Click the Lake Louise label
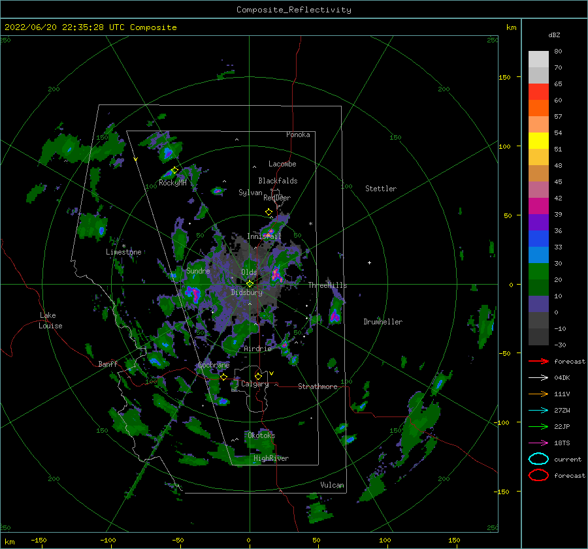 [x=51, y=321]
